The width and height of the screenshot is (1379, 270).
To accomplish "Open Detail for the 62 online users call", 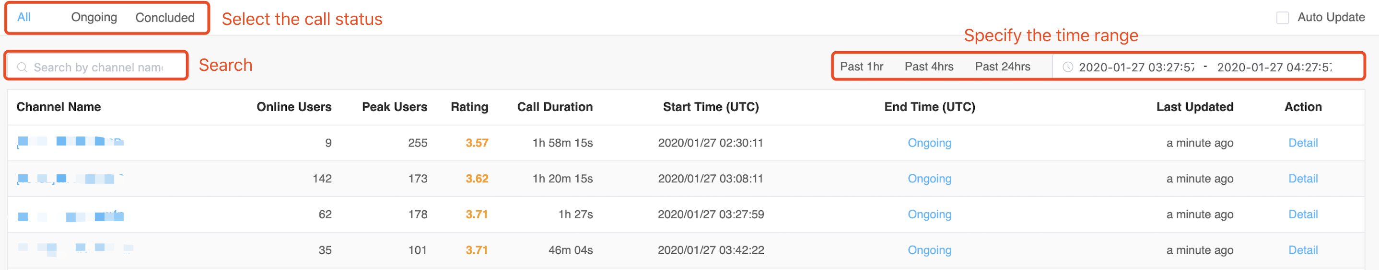I will (1302, 214).
